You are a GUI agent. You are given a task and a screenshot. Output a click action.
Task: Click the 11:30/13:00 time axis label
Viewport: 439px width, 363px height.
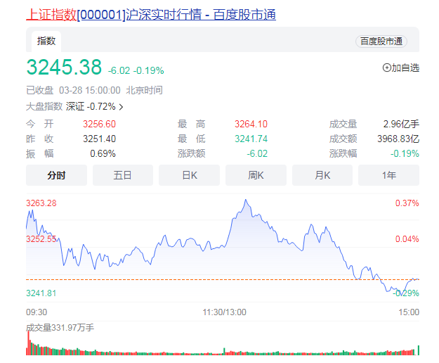pos(224,312)
